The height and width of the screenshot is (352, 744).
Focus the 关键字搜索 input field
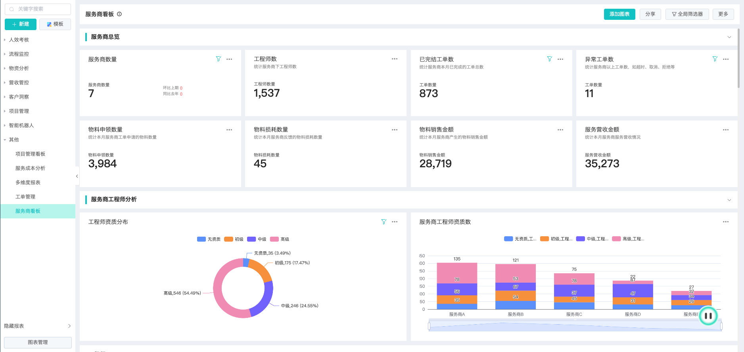38,9
